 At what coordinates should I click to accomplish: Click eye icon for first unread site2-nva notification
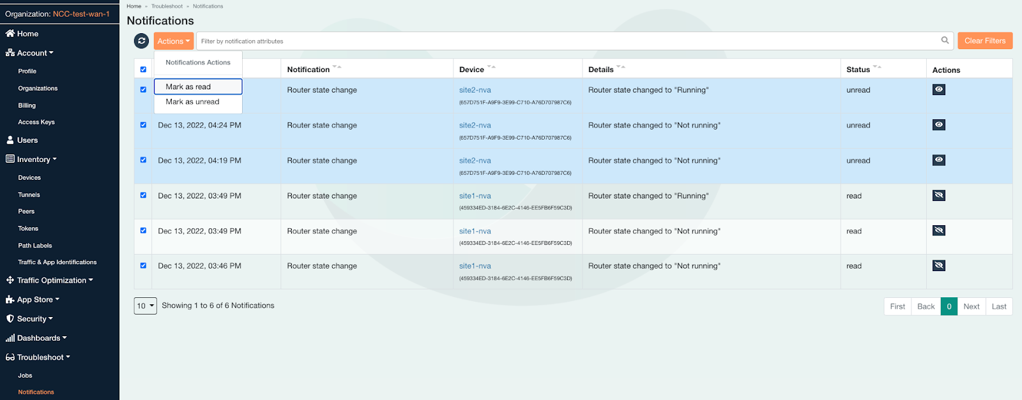938,90
